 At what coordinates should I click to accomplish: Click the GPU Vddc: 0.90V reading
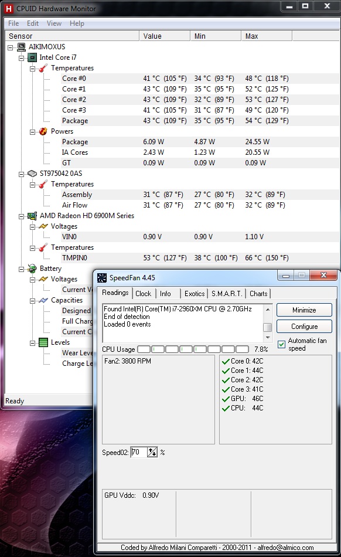(x=132, y=495)
